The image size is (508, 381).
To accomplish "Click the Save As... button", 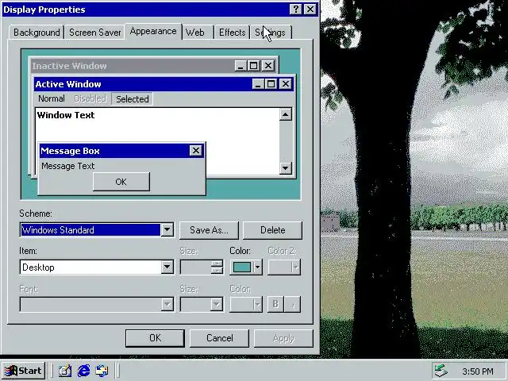I will point(209,230).
